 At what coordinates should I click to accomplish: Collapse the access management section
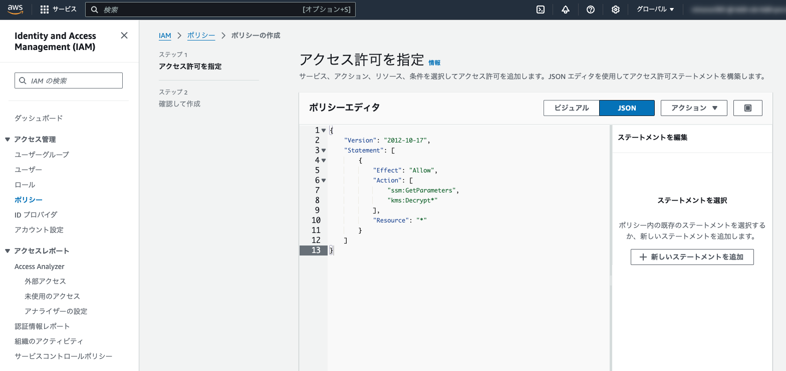[x=8, y=139]
